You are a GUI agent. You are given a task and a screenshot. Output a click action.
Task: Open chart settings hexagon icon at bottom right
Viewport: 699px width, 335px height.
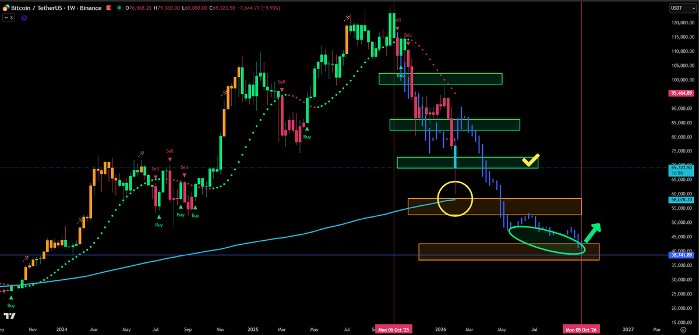[683, 329]
